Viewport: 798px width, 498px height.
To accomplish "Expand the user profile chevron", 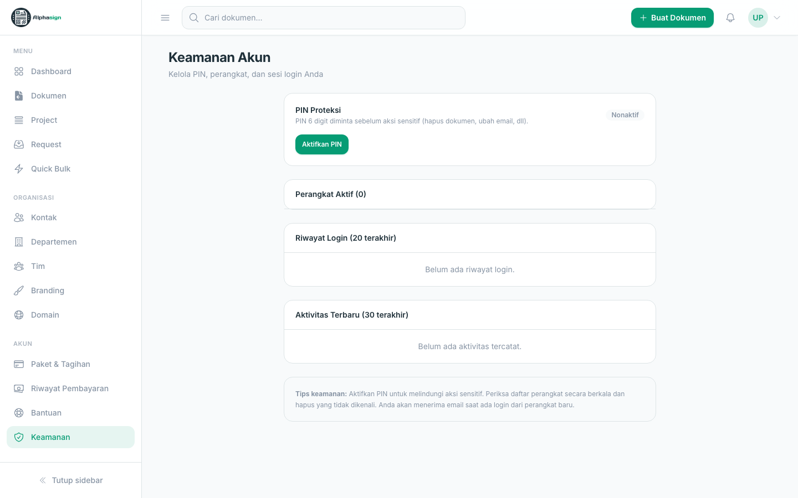I will pos(777,18).
